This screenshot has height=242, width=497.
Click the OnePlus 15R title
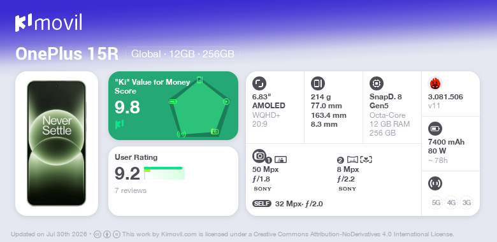point(67,54)
